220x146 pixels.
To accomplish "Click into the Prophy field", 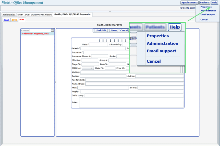I will pyautogui.click(x=132, y=92).
